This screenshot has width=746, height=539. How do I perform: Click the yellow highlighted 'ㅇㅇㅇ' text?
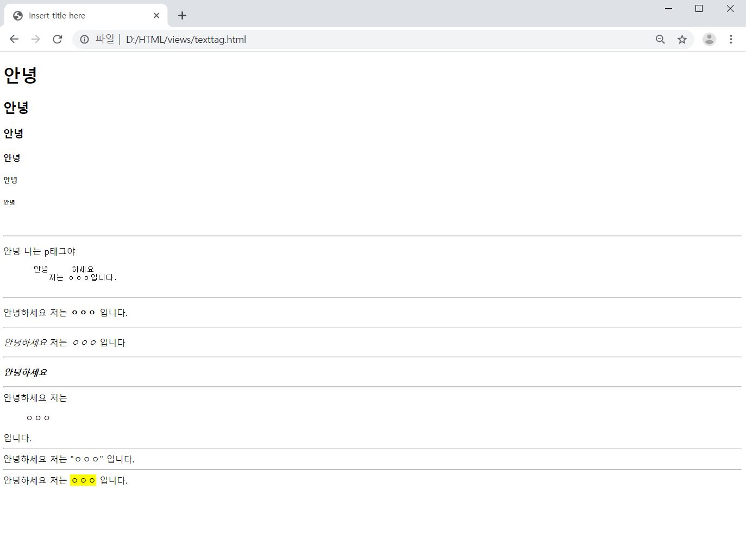(x=83, y=480)
